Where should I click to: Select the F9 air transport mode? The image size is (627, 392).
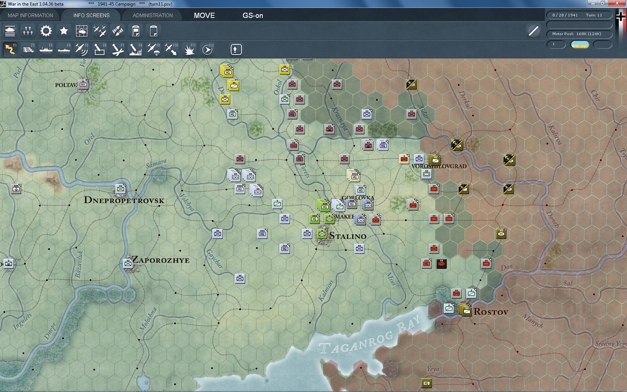click(x=153, y=49)
